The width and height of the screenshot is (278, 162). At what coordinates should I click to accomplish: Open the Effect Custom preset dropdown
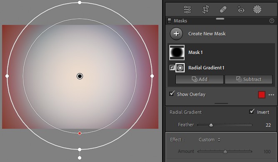click(x=209, y=140)
